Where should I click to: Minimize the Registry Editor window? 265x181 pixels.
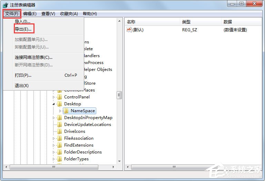(232, 4)
